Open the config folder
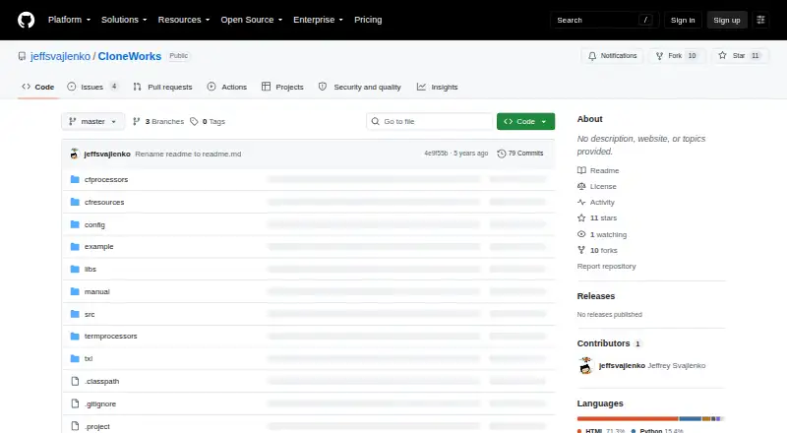Screen dimensions: 787x433 coord(94,224)
